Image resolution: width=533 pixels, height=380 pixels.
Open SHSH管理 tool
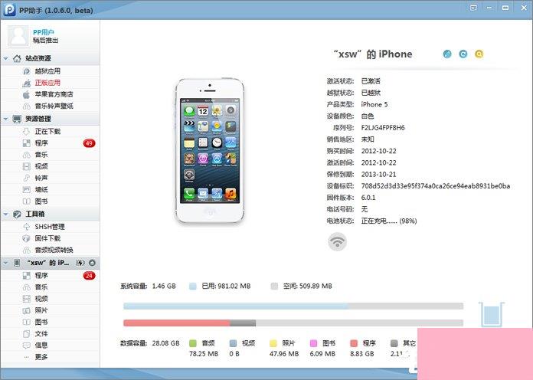[x=50, y=227]
